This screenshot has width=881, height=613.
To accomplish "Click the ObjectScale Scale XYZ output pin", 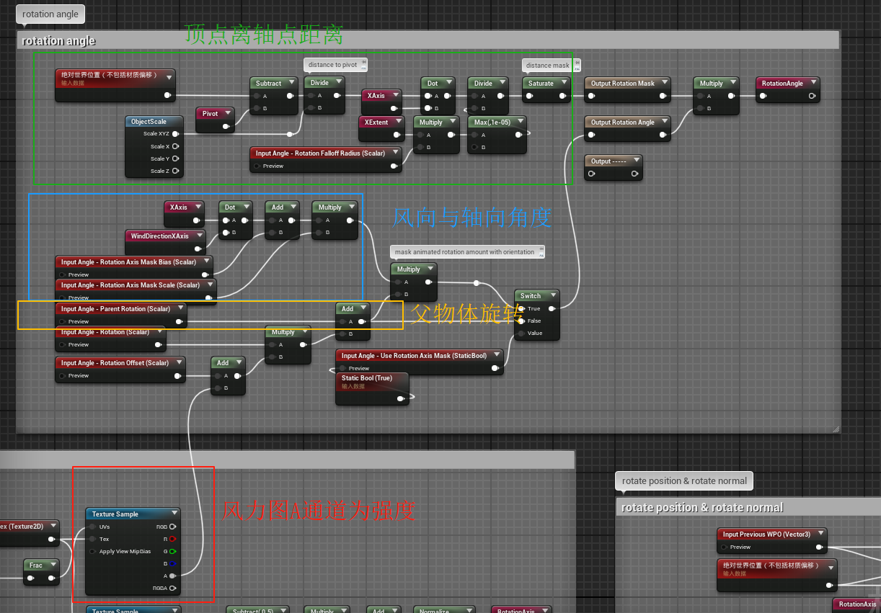I will 175,134.
